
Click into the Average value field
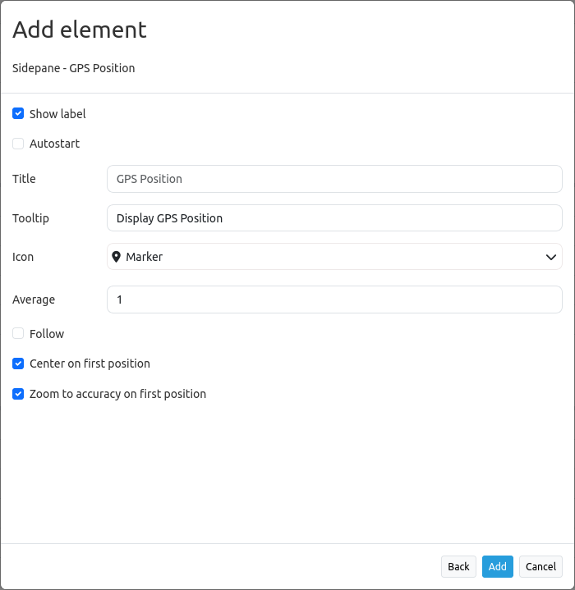click(x=334, y=300)
